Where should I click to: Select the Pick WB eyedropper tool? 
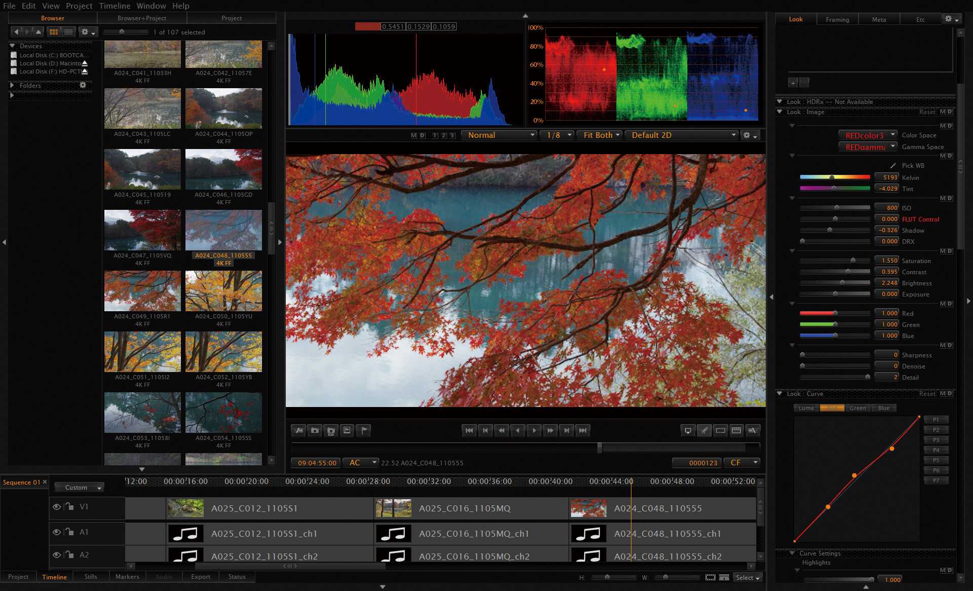[x=893, y=165]
